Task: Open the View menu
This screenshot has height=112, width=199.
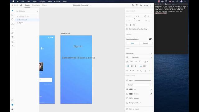Action: click(x=50, y=1)
